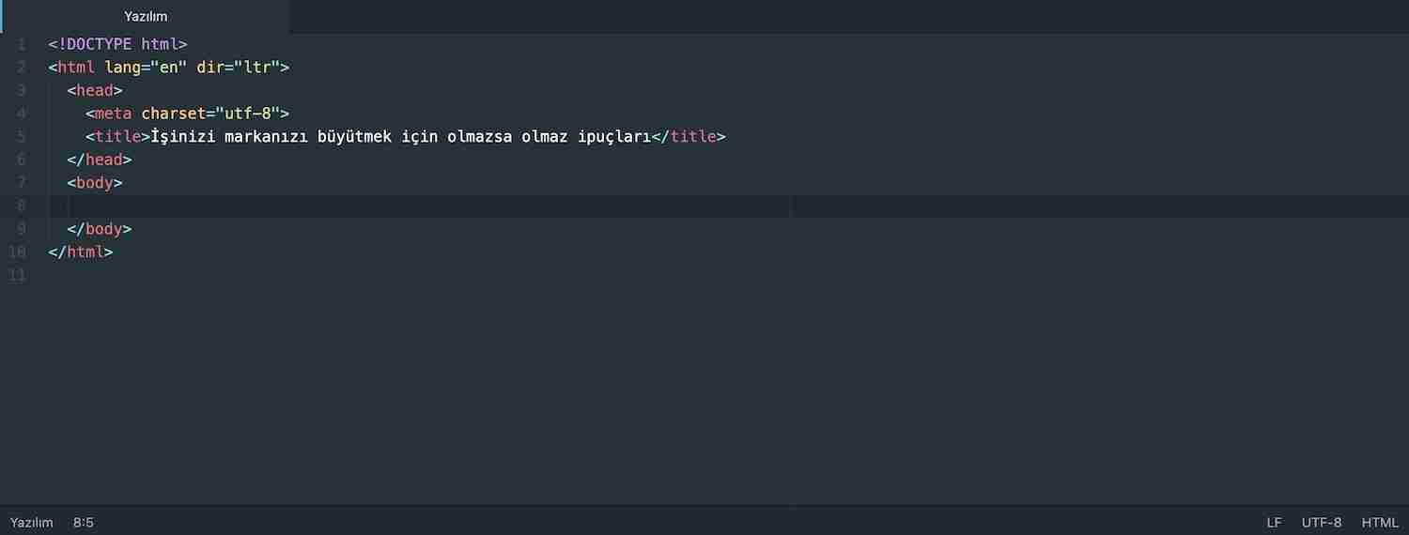Screen dimensions: 1409x535
Task: Change the UTF-8 encoding selector
Action: tap(1322, 522)
